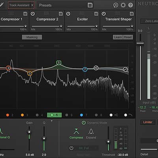Viewport: 158px width, 158px height.
Task: Click the Q slider handle
Action: pos(44,138)
